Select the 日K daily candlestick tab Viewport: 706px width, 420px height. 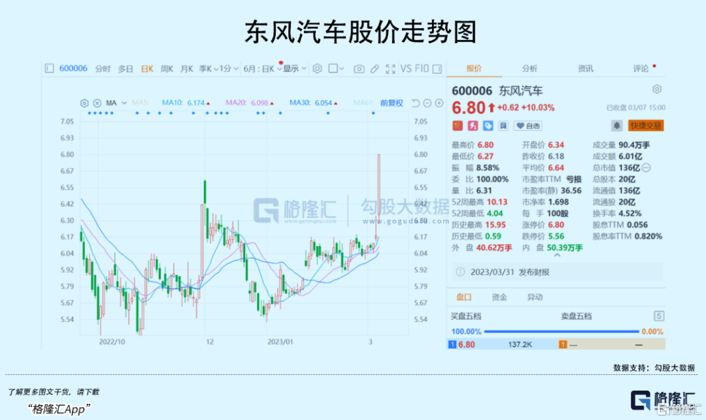pos(147,69)
